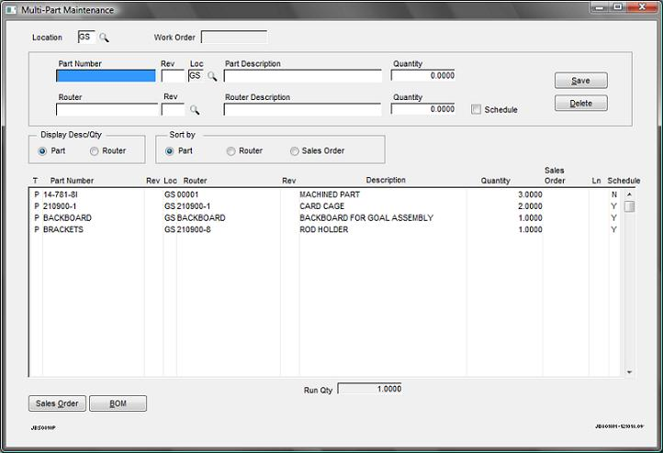
Task: Select Part under Display Desc/Qty
Action: click(42, 151)
